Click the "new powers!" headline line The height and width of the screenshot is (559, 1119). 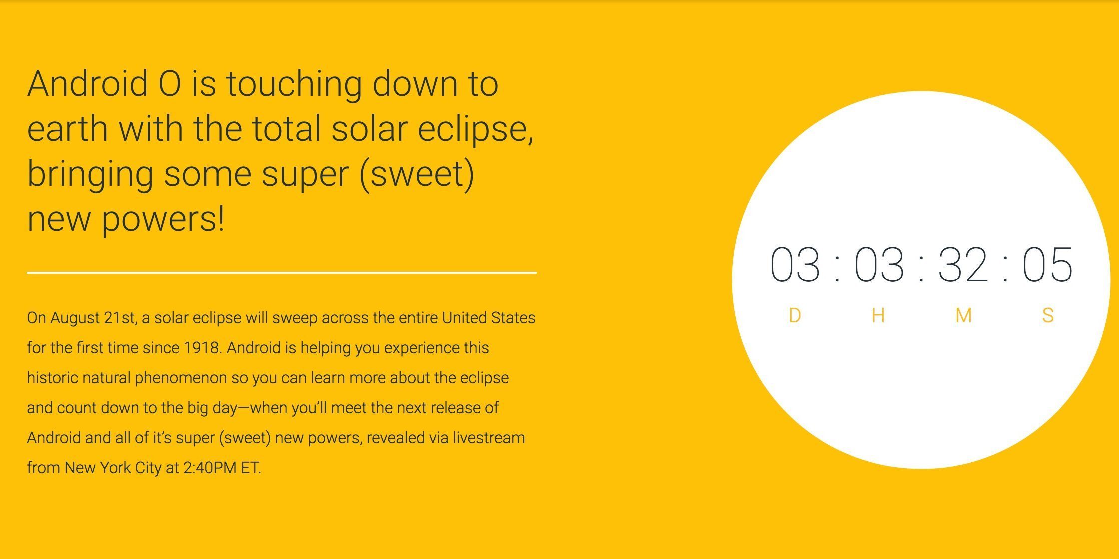click(126, 219)
